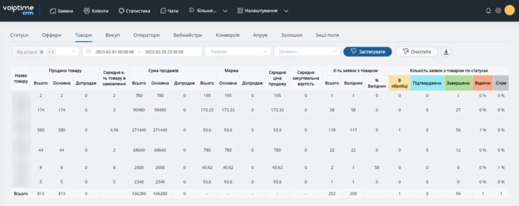Click the 436280 total sum in totals row
This screenshot has width=519, height=206.
139,194
